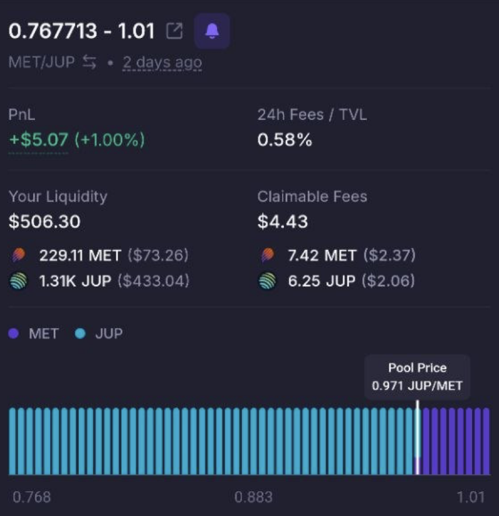Click the 1.31K JUP balance text
Viewport: 499px width, 516px height.
pos(75,281)
